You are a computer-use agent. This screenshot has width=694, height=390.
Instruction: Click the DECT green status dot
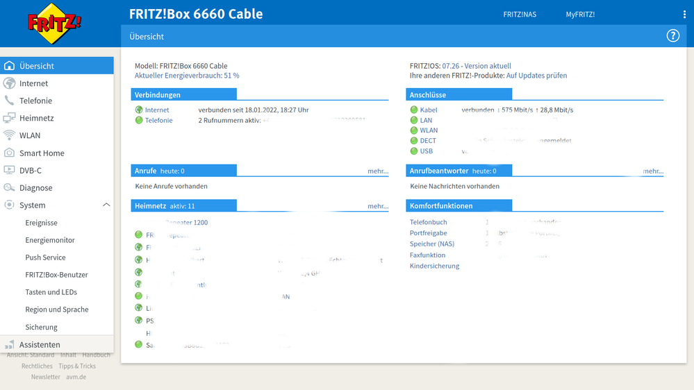coord(414,141)
